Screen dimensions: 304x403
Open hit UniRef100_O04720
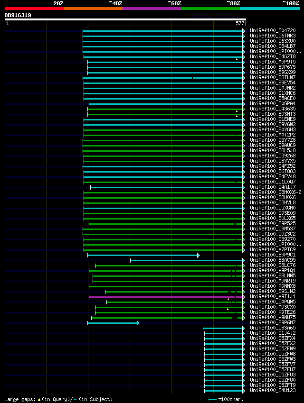pos(273,30)
